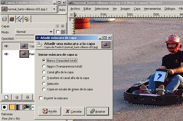The height and width of the screenshot is (121, 183).
Task: Select the Selección radio option
Action: coord(50,84)
